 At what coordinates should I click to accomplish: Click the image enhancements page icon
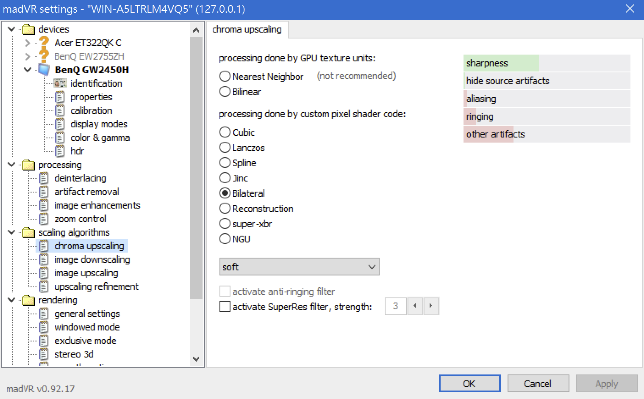[44, 205]
